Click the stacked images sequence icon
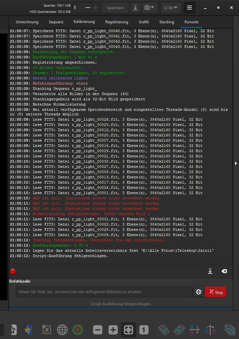Image resolution: width=239 pixels, height=339 pixels. coord(230,330)
